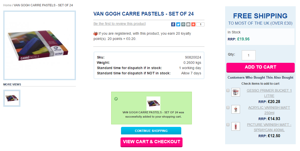The width and height of the screenshot is (300, 151).
Task: Click the email share icon
Action: click(x=188, y=24)
